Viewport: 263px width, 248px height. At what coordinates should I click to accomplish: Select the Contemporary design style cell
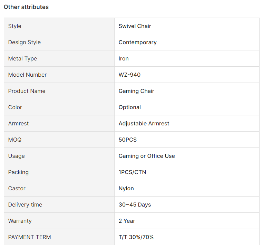(187, 42)
